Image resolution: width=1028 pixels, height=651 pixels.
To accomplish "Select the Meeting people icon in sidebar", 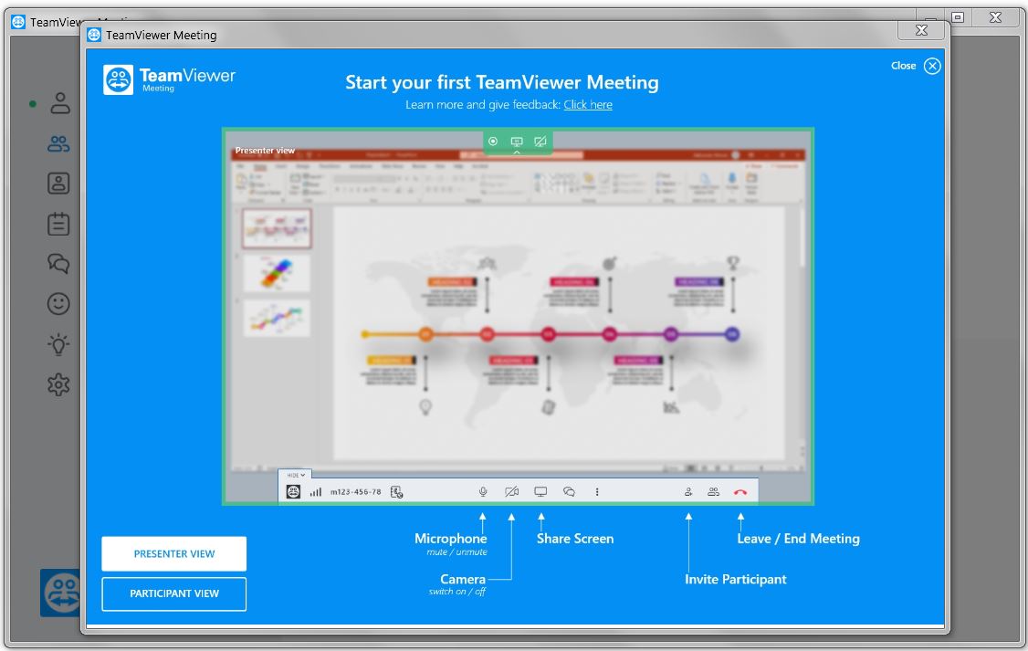I will 58,143.
